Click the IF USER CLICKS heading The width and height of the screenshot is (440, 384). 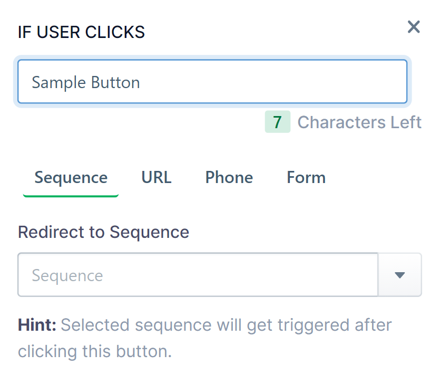pos(81,32)
